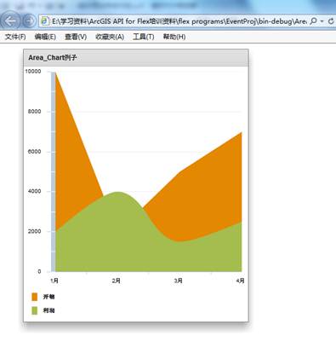336x353 pixels.
Task: Click the 2月 label on the horizontal axis
Action: tap(117, 281)
